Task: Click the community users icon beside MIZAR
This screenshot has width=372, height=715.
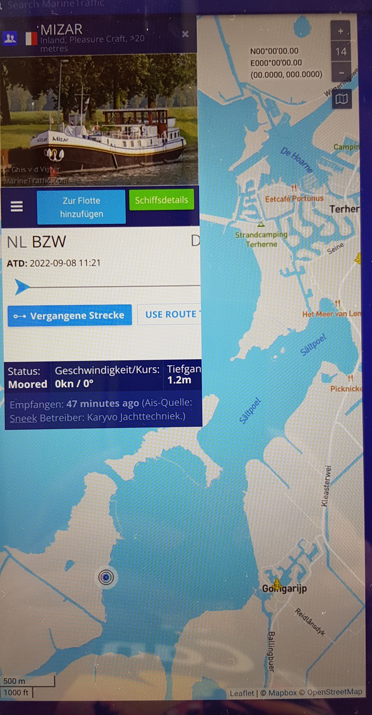Action: [10, 39]
